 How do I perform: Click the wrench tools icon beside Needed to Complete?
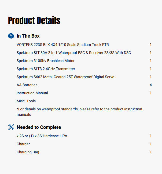pos(11,127)
